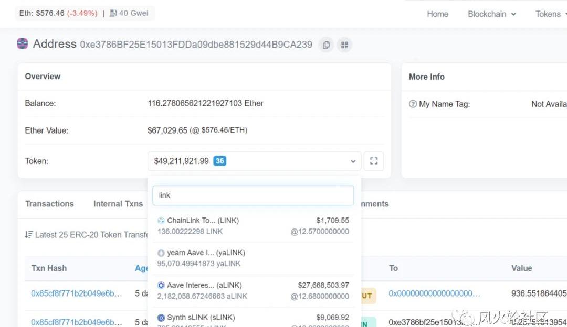The height and width of the screenshot is (327, 567).
Task: Click the Aave aLINK token icon
Action: [161, 285]
